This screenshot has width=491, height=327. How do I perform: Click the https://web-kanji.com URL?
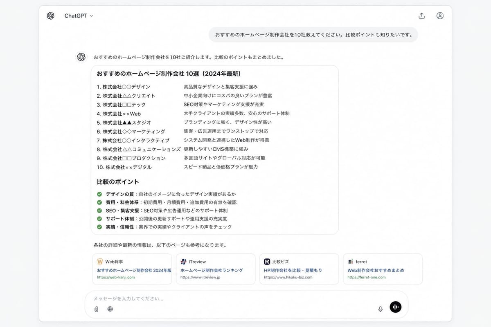(x=116, y=277)
